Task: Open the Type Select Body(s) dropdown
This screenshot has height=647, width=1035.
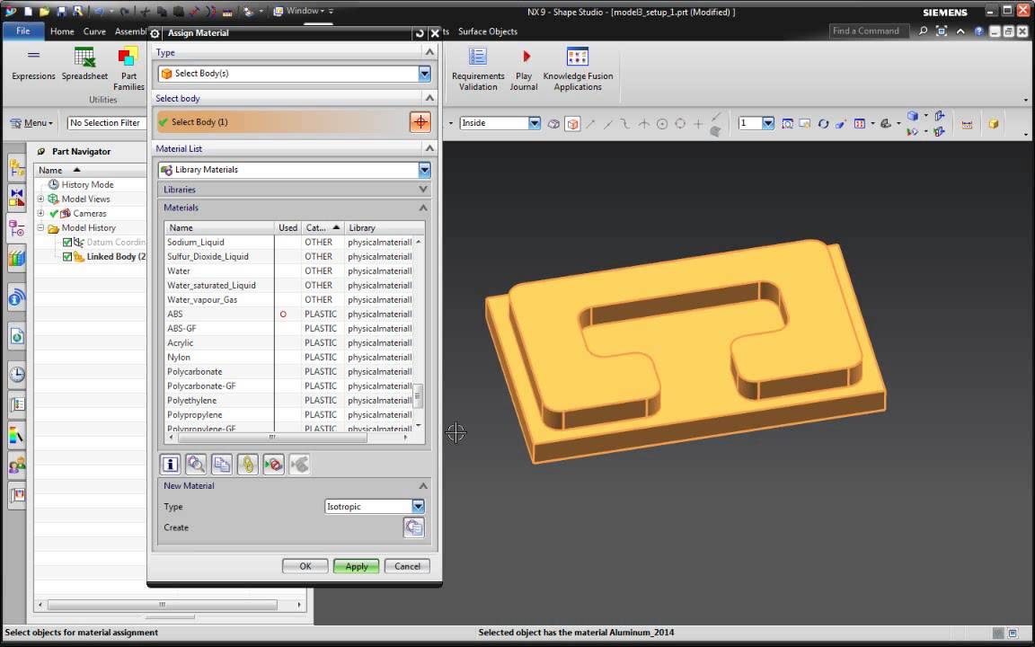Action: click(x=424, y=74)
